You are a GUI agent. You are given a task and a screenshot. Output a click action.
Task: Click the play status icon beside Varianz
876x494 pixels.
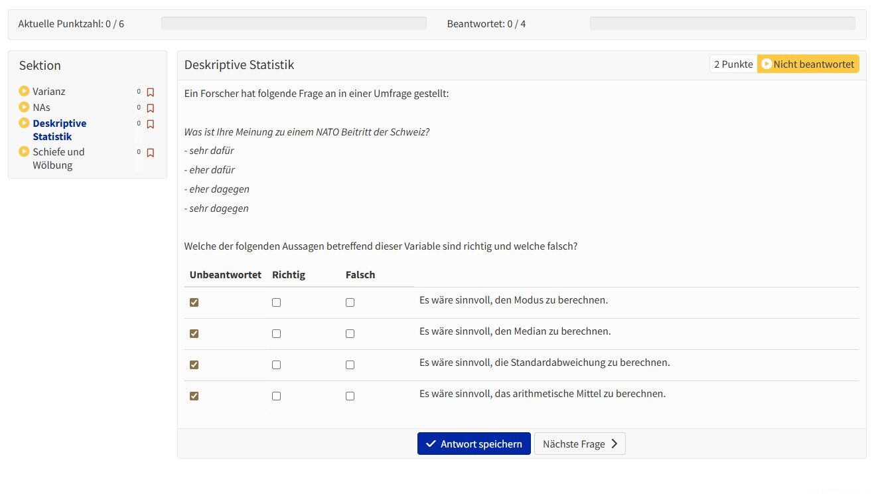tap(25, 91)
